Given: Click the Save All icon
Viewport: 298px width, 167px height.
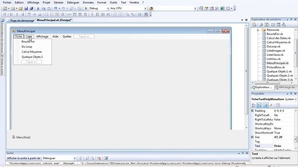Looking at the screenshot, I should [x=31, y=8].
